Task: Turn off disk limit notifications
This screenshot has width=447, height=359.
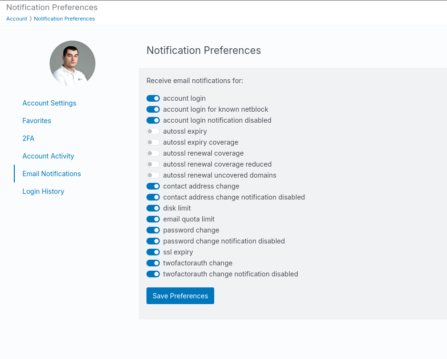Action: [153, 208]
